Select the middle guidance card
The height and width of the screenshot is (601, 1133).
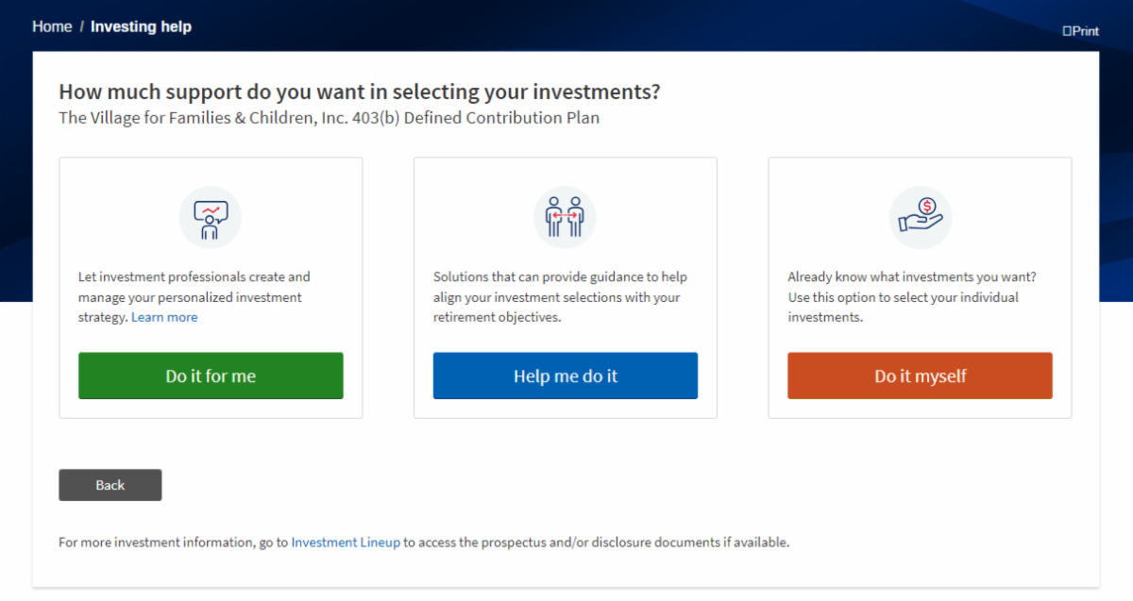(565, 288)
